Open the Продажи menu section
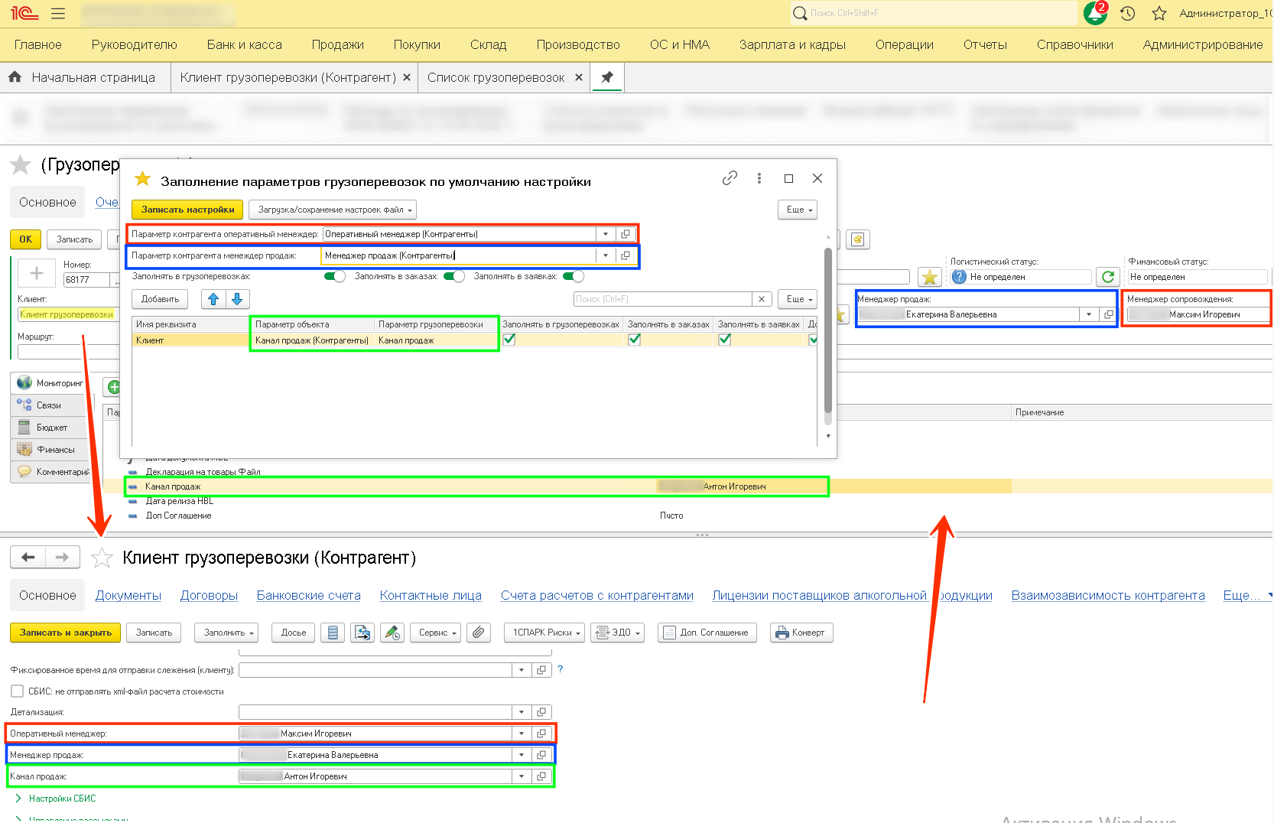Screen dimensions: 1274x823 [x=338, y=44]
